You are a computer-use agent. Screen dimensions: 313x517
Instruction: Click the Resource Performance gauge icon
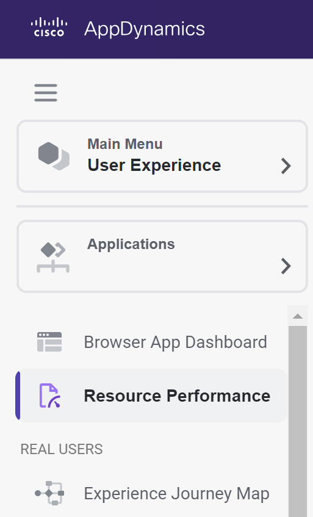pyautogui.click(x=50, y=396)
